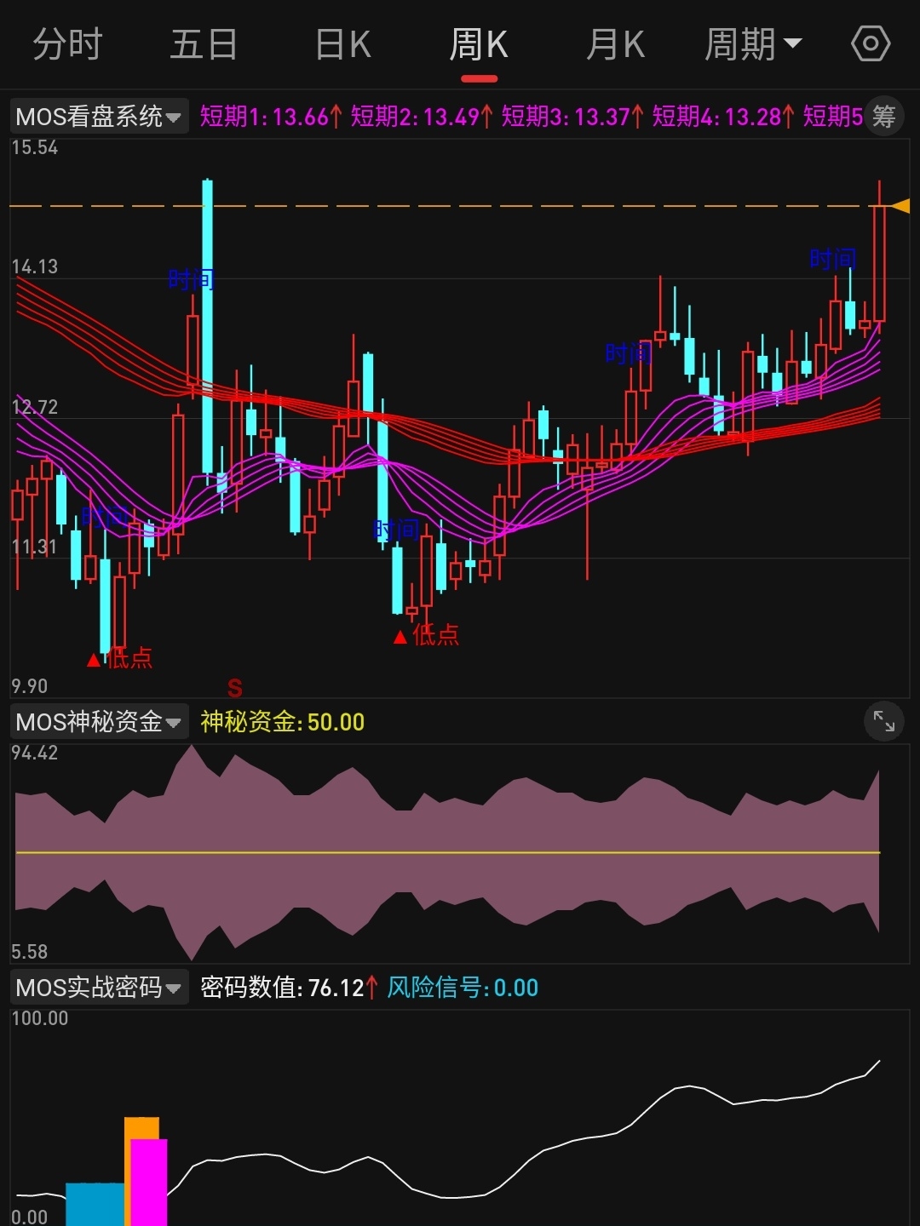Viewport: 920px width, 1226px height.
Task: Tap the blue bar in 实战密码 panel
Action: (95, 1204)
